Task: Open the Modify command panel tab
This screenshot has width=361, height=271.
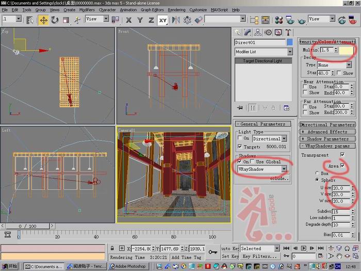Action: click(x=248, y=33)
